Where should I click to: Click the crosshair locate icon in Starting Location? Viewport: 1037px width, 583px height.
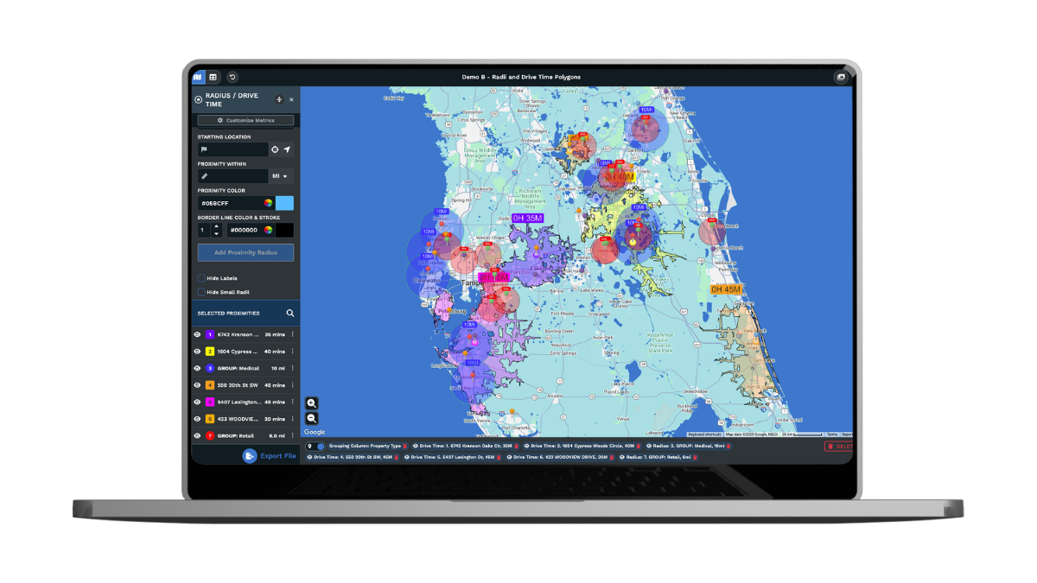275,149
